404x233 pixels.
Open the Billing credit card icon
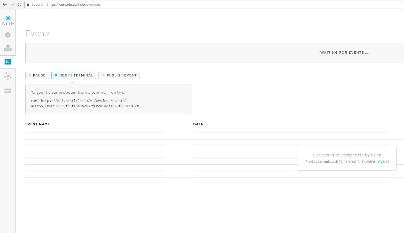click(x=8, y=90)
